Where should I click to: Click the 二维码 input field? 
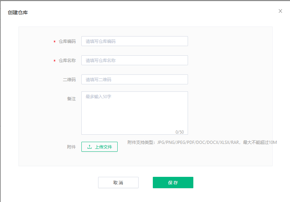pyautogui.click(x=135, y=79)
